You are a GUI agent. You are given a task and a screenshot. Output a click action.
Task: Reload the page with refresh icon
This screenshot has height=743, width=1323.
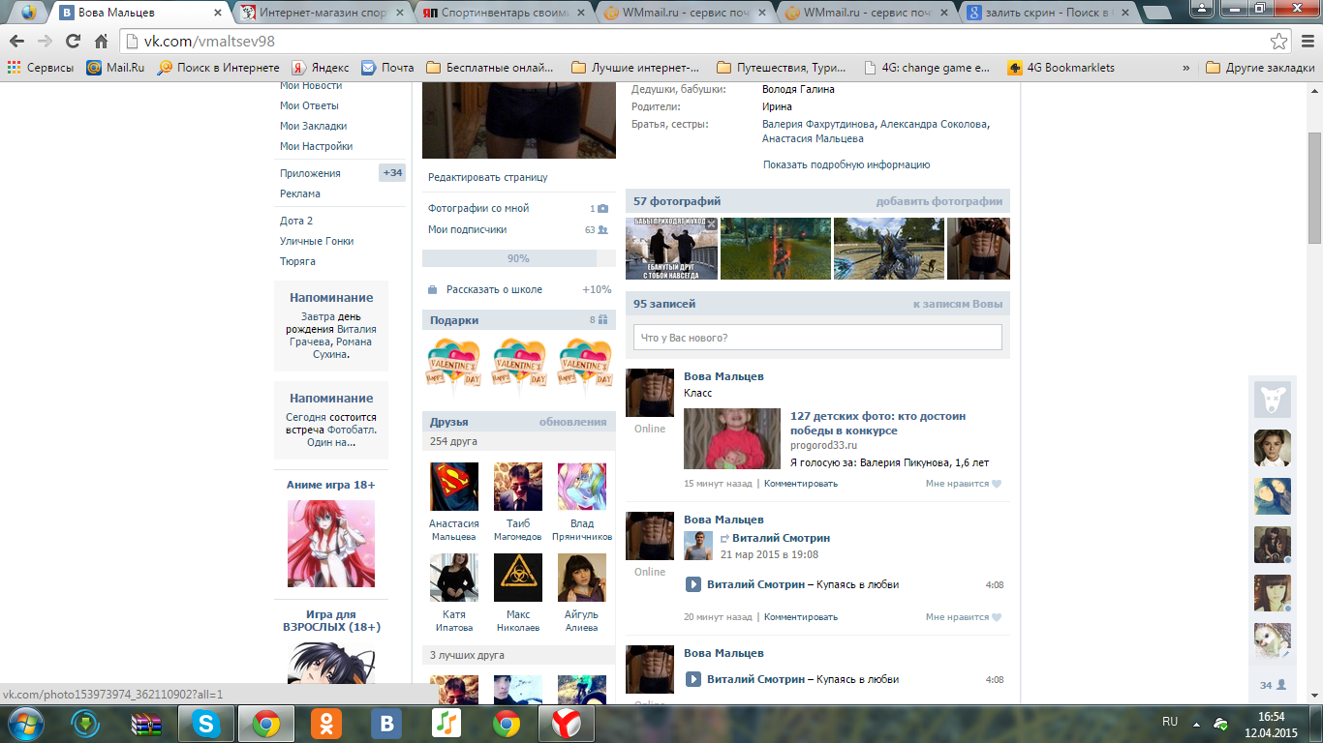[x=73, y=42]
